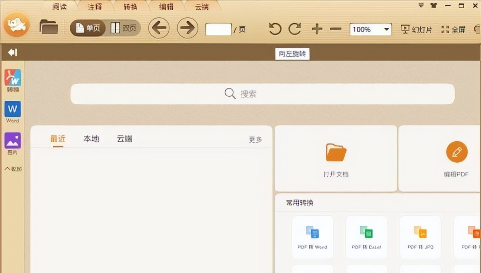Switch to the 注释 tab

point(95,7)
